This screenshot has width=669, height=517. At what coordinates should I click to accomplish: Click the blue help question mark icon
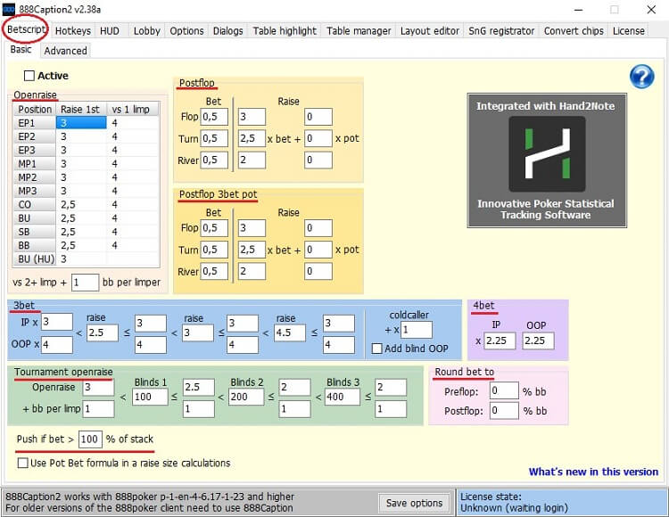pos(641,77)
